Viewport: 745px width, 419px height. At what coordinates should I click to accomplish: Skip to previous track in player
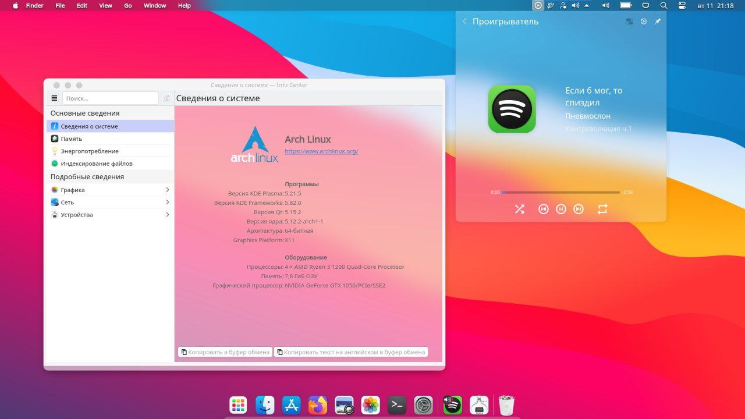(x=544, y=209)
